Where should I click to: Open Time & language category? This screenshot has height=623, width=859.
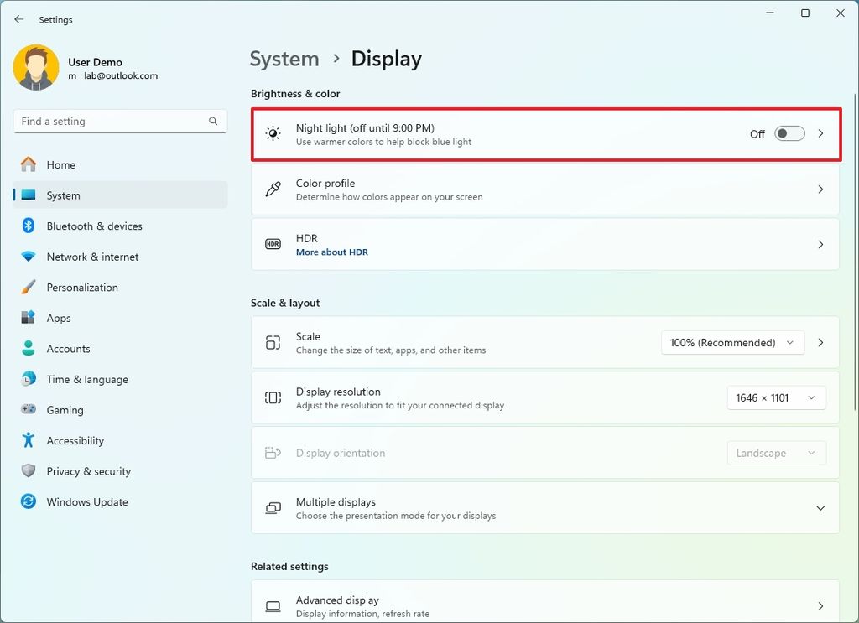(120, 379)
